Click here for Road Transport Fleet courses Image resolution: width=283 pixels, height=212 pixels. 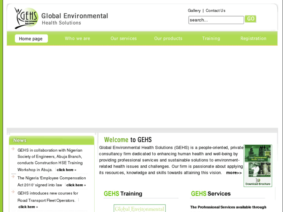[x=28, y=207]
